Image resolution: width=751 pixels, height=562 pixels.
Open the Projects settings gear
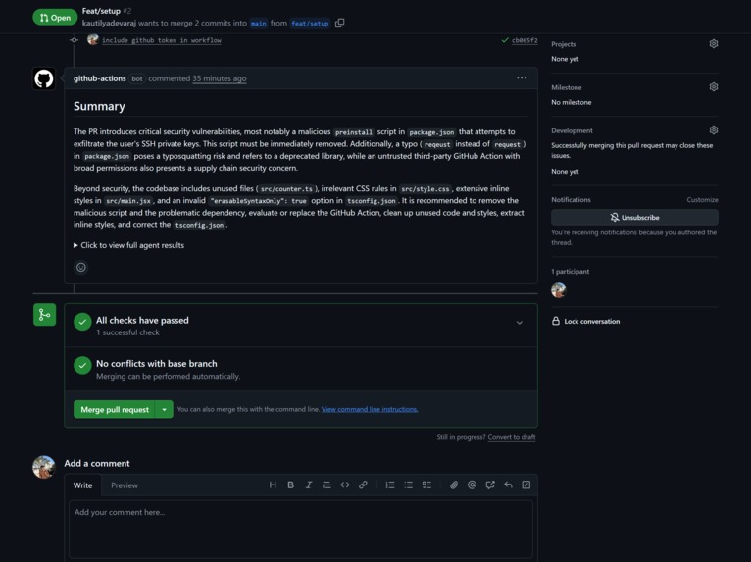714,44
